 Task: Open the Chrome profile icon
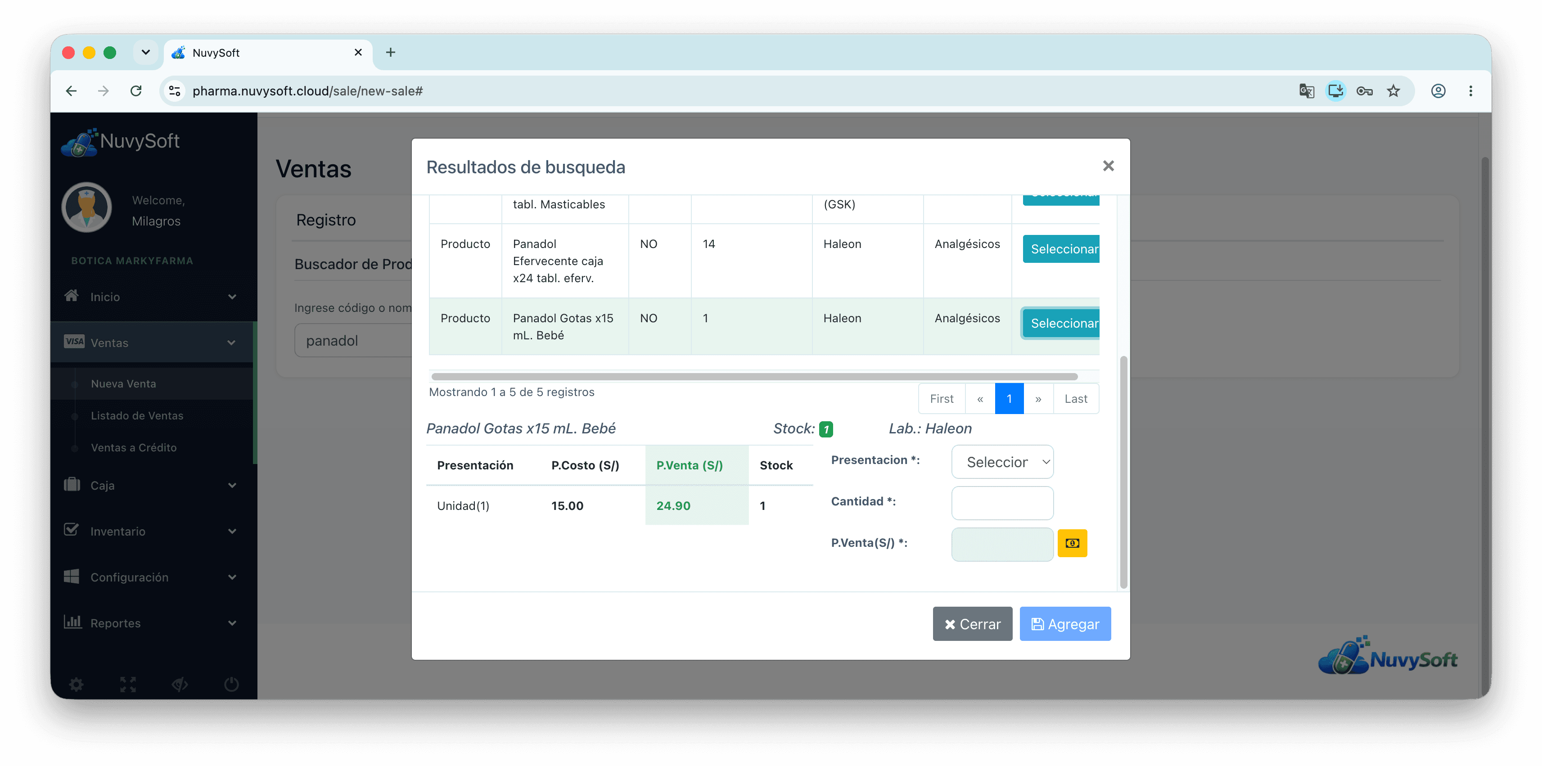coord(1438,91)
